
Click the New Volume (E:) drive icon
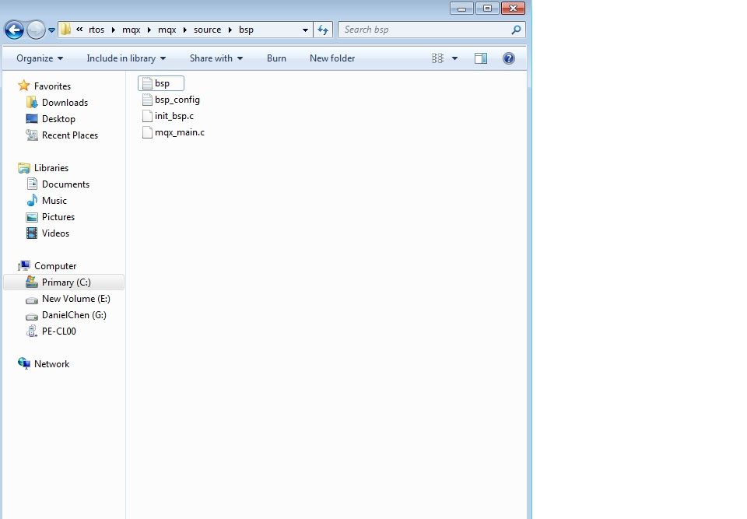click(31, 300)
